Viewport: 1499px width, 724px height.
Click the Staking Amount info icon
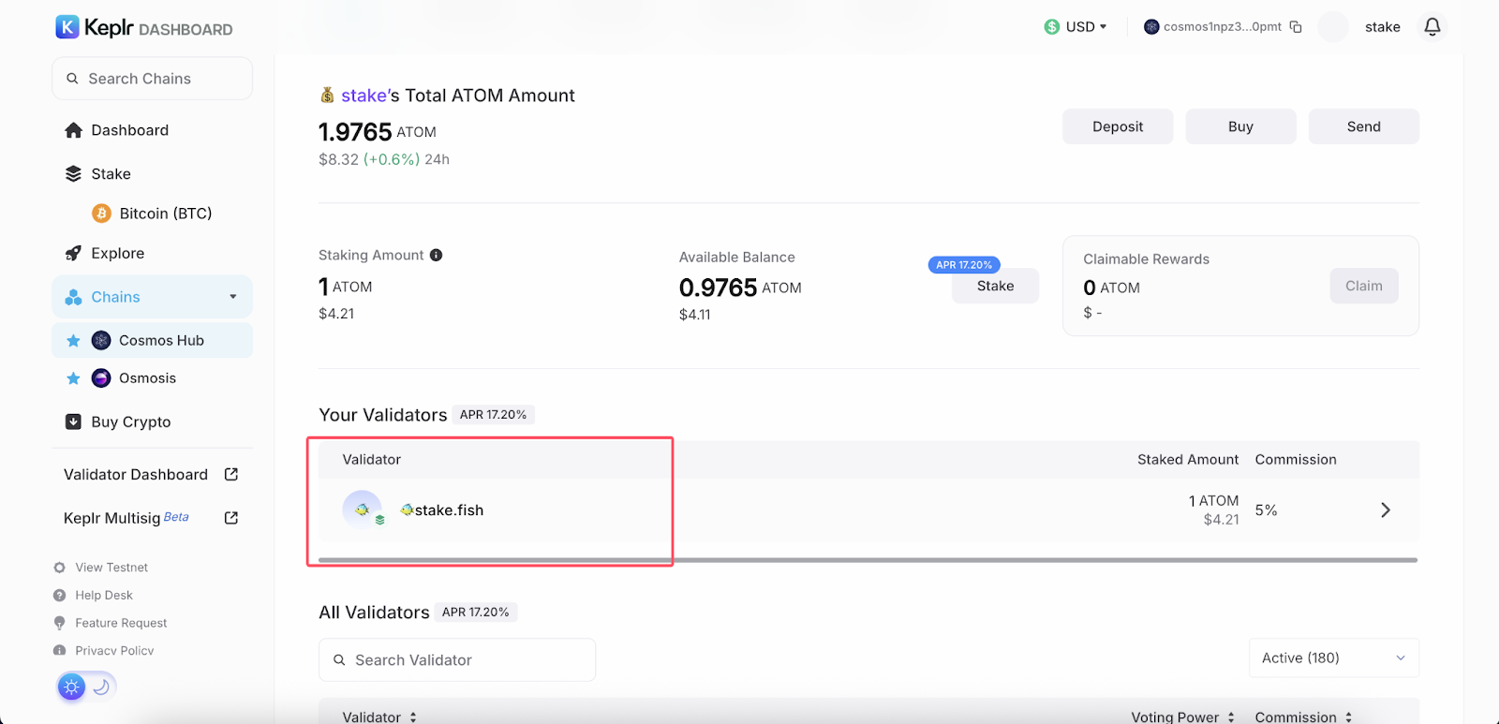coord(436,256)
